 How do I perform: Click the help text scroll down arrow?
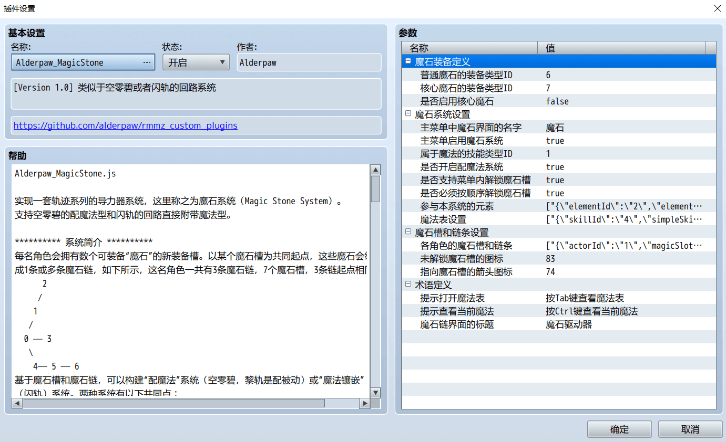pyautogui.click(x=375, y=393)
